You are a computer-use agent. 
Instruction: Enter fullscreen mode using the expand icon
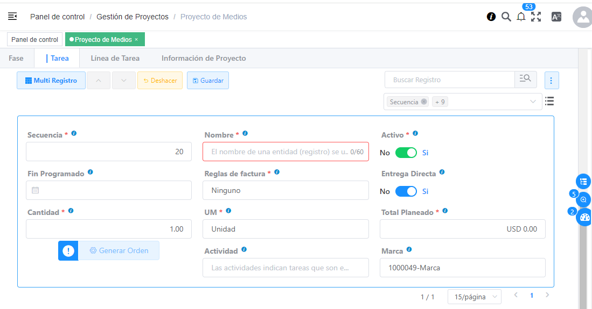point(536,17)
